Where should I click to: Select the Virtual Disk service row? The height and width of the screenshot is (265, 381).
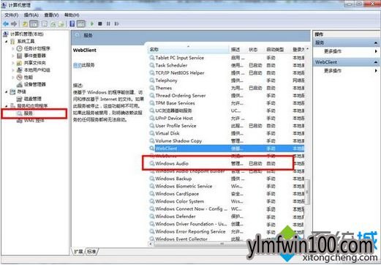226,133
